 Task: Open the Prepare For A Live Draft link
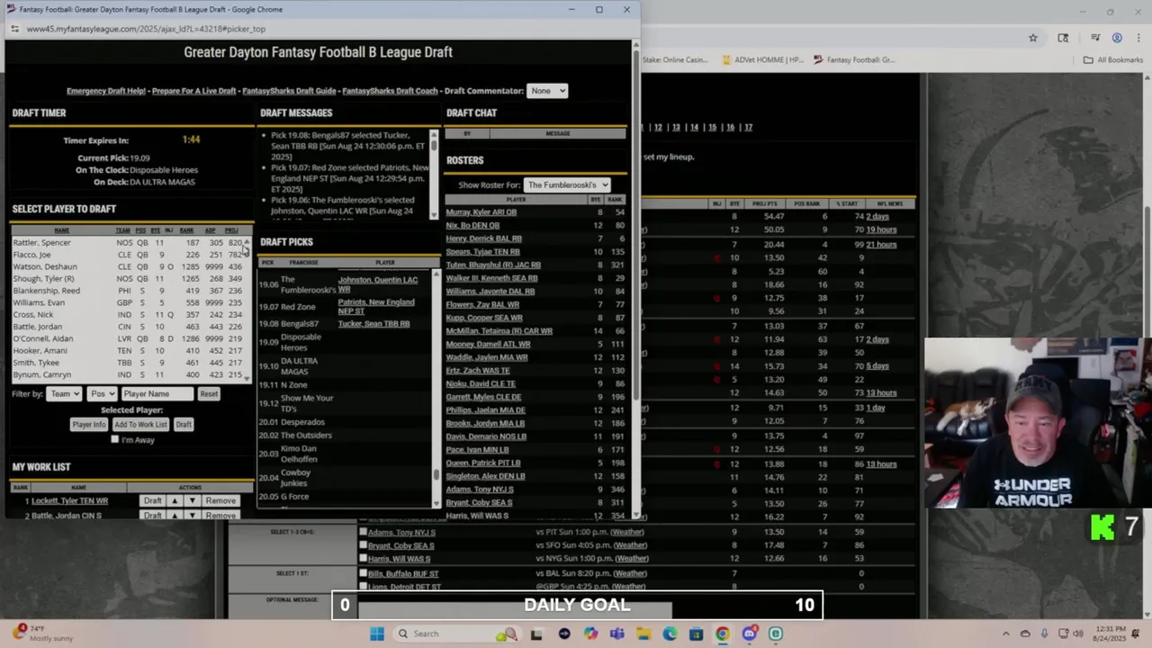193,91
